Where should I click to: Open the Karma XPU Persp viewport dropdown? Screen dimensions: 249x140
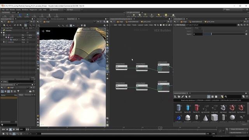click(89, 30)
